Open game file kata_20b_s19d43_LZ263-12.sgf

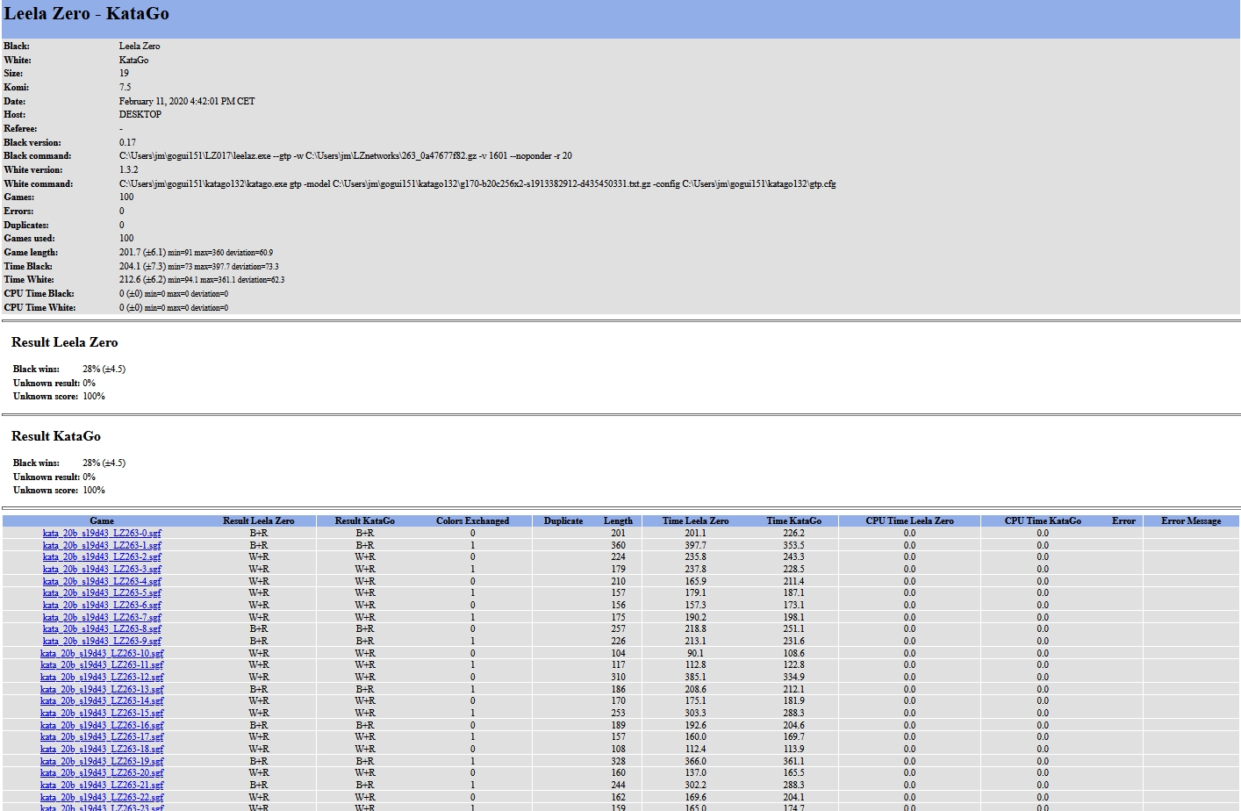pyautogui.click(x=102, y=677)
